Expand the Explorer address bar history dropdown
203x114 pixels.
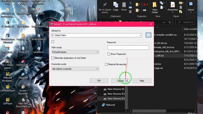(x=164, y=22)
